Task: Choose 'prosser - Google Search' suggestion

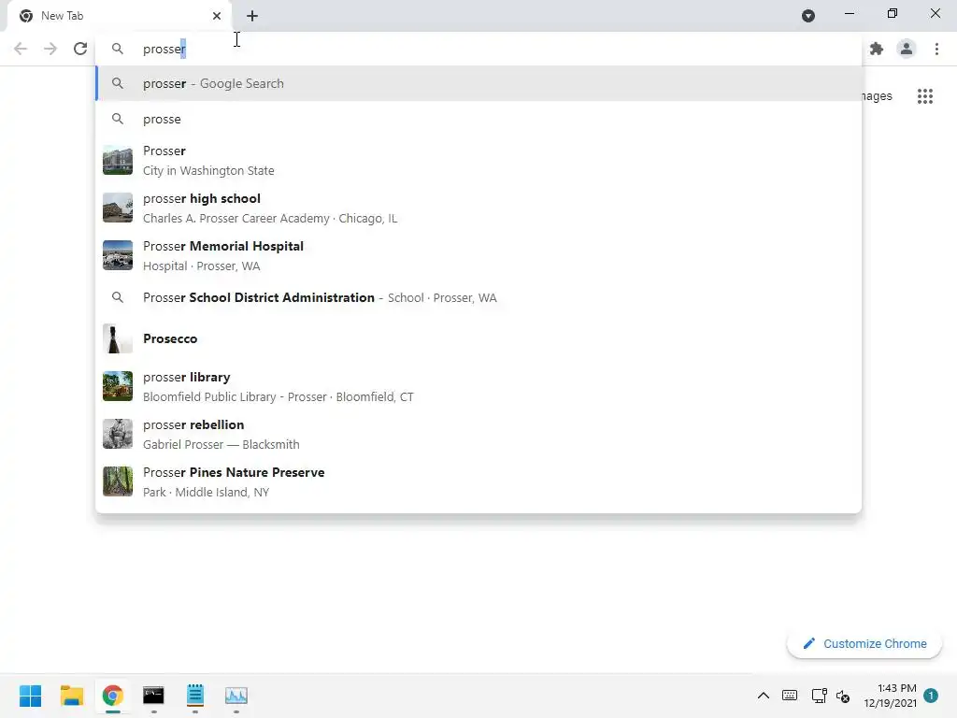Action: click(x=478, y=83)
